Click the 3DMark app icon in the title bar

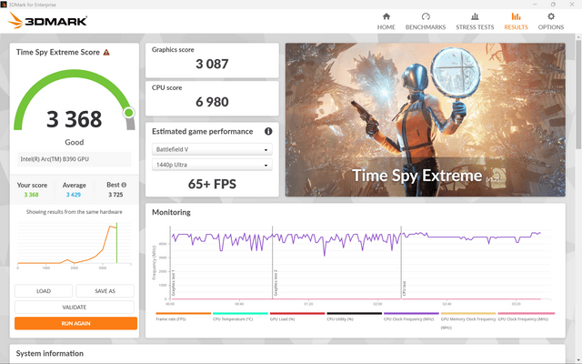tap(4, 5)
